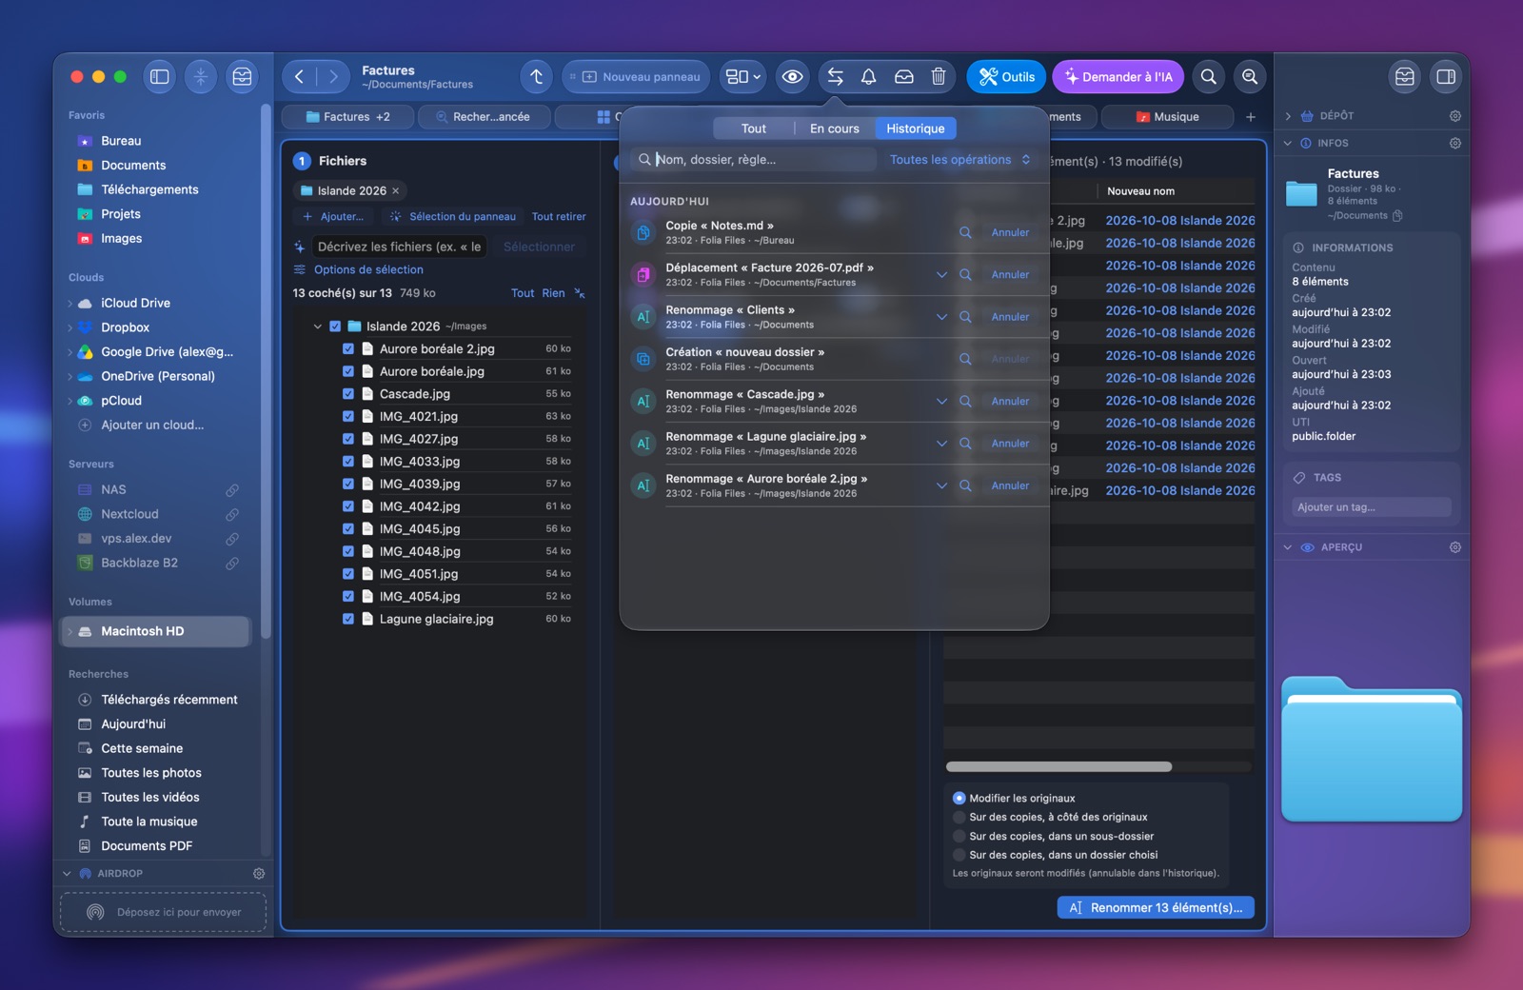Open the « Toutes les opérations » dropdown
This screenshot has width=1523, height=990.
[x=959, y=160]
